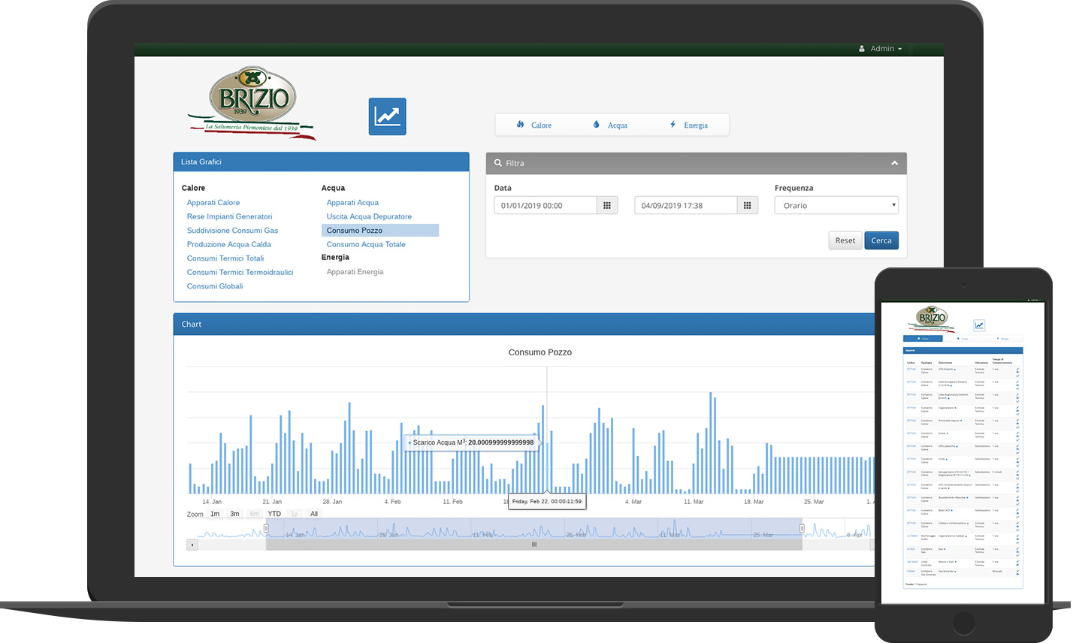Screen dimensions: 1082x643
Task: Click the start date input field
Action: (546, 206)
